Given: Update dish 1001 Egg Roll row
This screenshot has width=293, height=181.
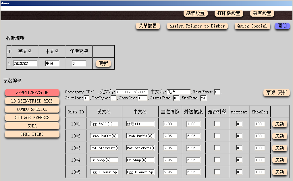Looking at the screenshot, I should [x=279, y=124].
